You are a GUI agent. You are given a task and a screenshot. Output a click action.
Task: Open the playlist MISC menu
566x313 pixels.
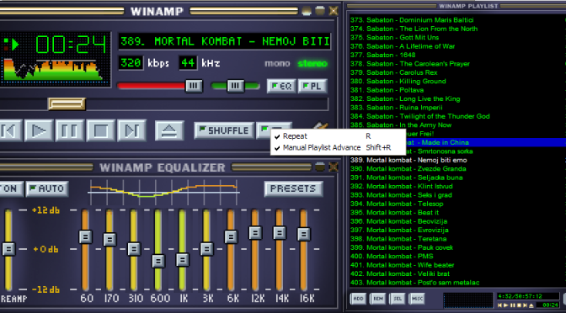click(417, 299)
